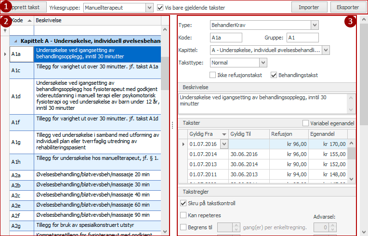
Task: Open the Type dropdown showing BehandlerKrav
Action: point(315,25)
